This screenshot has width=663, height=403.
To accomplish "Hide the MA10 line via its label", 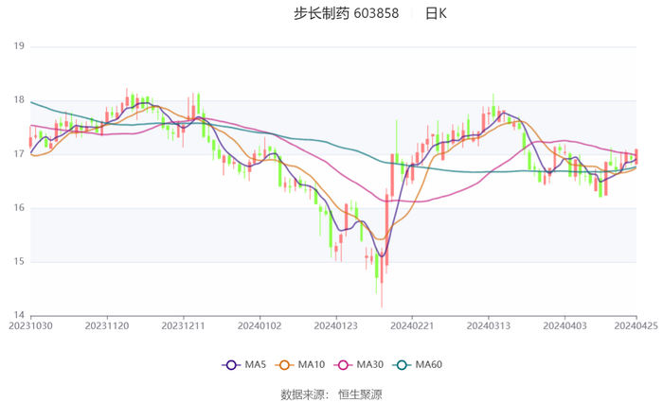I will click(311, 365).
